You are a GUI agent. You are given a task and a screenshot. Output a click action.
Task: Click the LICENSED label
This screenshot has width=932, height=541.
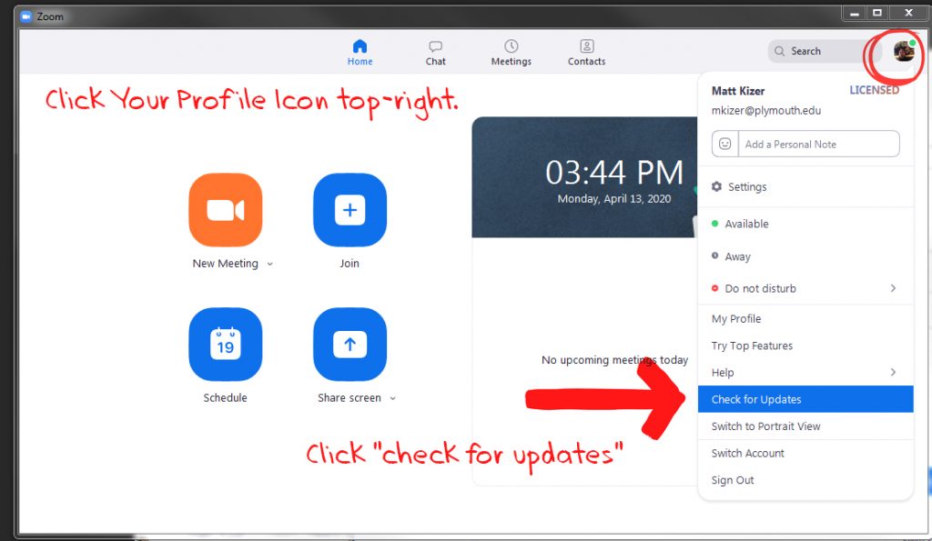click(x=874, y=90)
